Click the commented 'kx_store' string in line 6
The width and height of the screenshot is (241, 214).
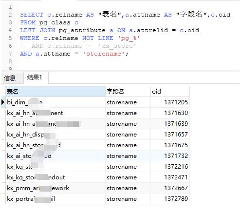[x=117, y=46]
